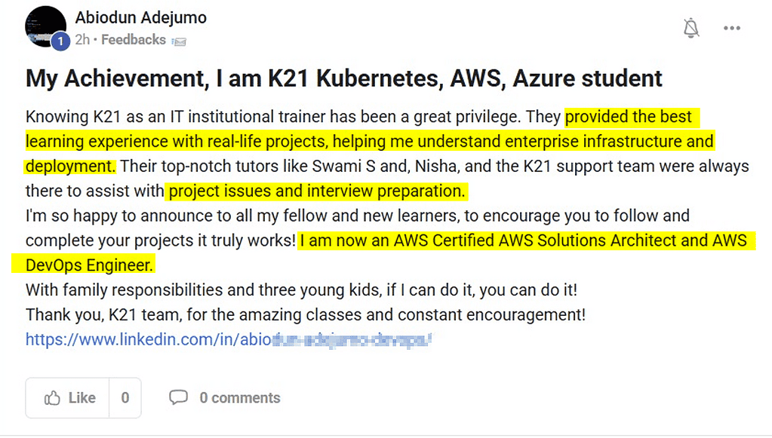
Task: Click the envelope icon beside Feedbacks
Action: [178, 41]
